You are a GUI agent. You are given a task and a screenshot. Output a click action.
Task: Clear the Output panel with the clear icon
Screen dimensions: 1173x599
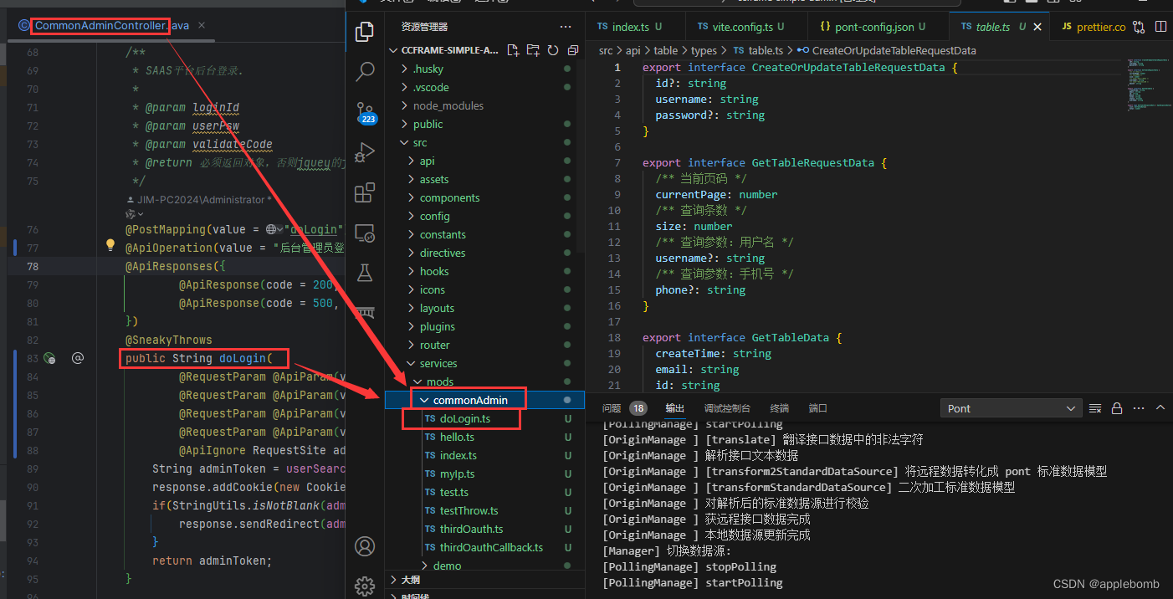point(1095,408)
